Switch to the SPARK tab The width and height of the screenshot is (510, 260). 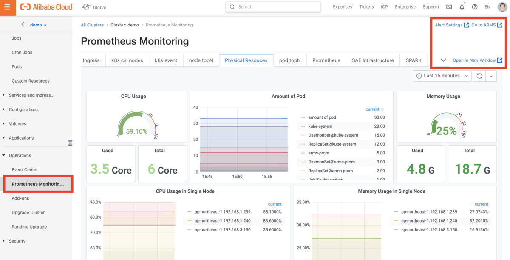414,60
